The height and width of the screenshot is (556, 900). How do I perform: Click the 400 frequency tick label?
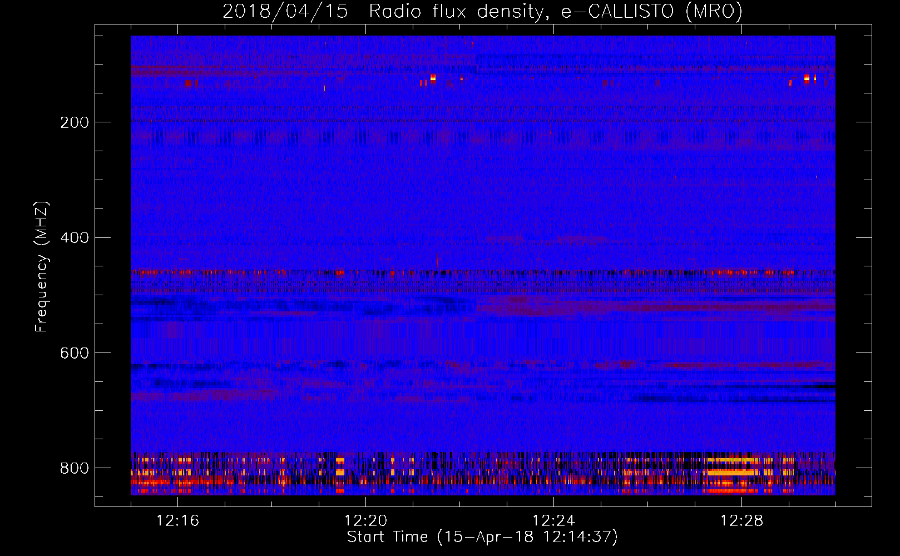(74, 238)
